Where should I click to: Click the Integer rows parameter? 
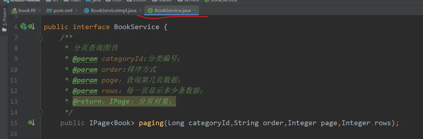coord(366,123)
